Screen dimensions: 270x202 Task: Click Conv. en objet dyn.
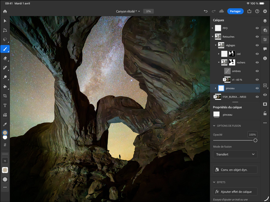tap(235, 170)
